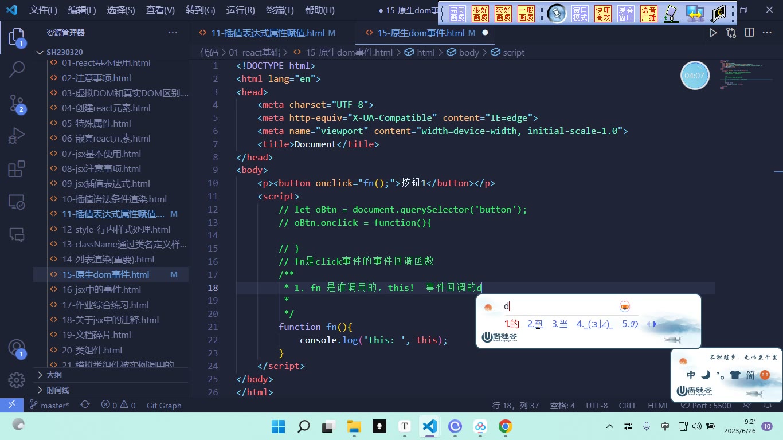
Task: Show hidden icons chevron in system tray
Action: tap(610, 426)
